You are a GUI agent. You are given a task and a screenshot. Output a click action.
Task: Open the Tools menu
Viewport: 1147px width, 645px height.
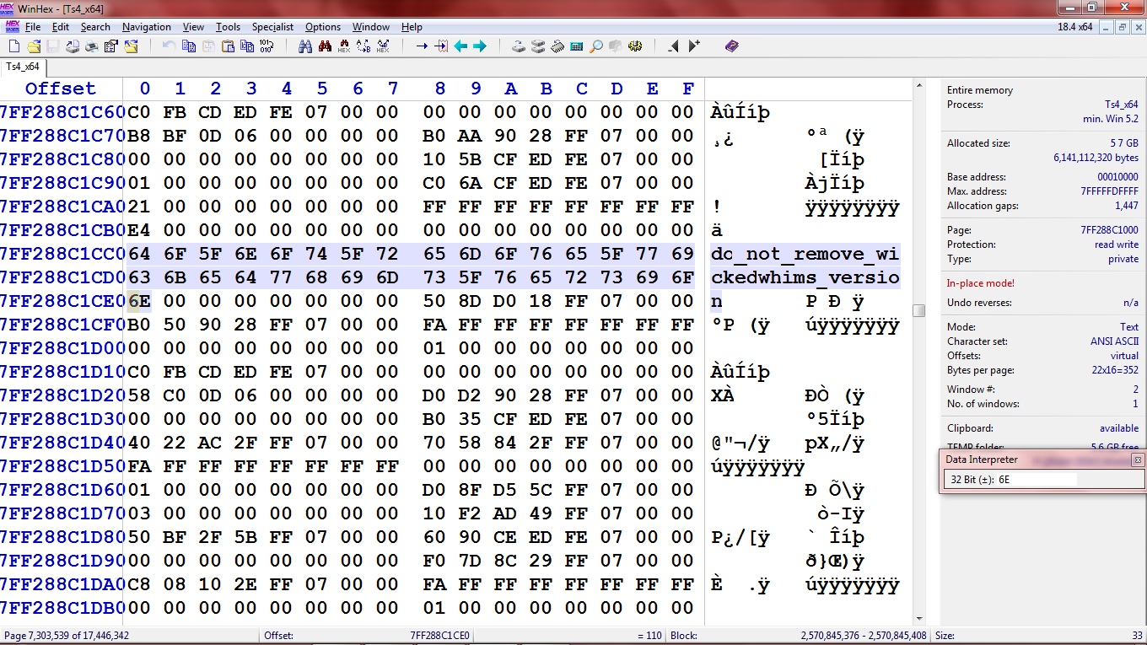[x=228, y=27]
